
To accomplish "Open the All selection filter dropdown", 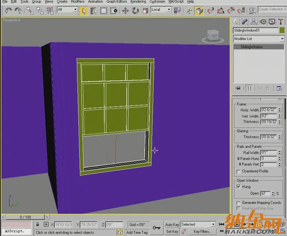I will [67, 10].
